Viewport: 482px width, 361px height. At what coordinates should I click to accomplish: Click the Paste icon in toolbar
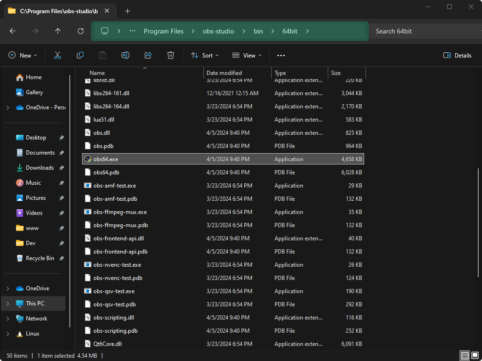[x=103, y=55]
